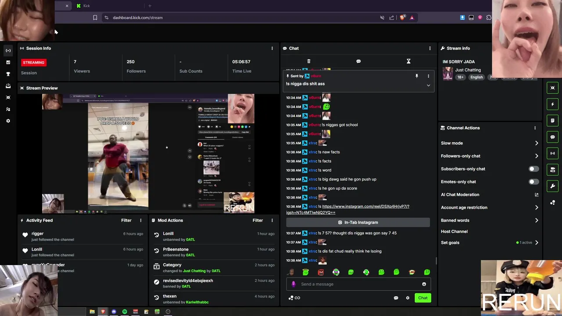Viewport: 562px width, 316px height.
Task: Toggle Subscribers-only chat switch
Action: [533, 169]
